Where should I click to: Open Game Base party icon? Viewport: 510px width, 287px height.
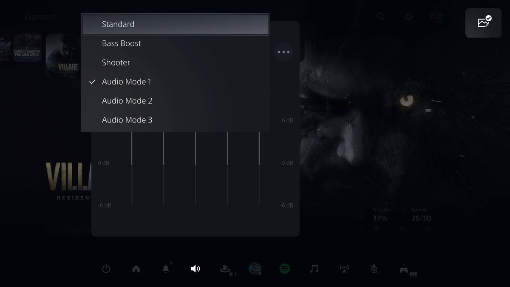click(x=225, y=268)
